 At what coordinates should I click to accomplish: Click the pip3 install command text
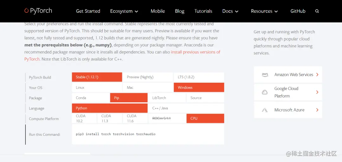click(x=116, y=134)
